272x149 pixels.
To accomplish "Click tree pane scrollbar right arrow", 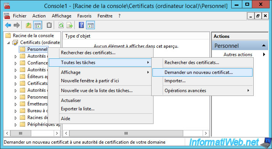I will click(57, 133).
